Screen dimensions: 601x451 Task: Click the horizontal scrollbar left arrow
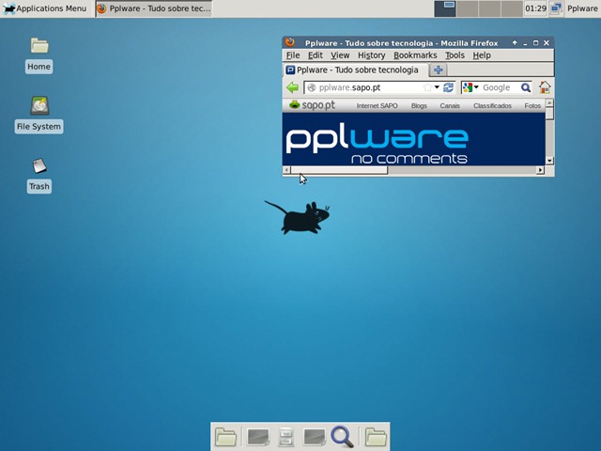pyautogui.click(x=286, y=170)
